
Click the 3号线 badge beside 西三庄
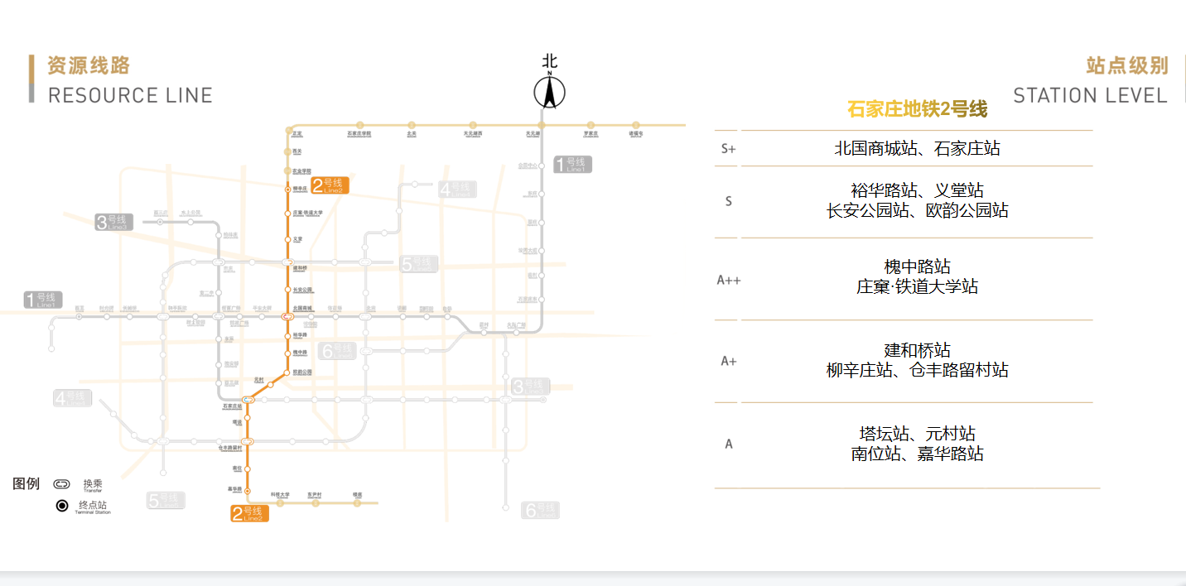(x=113, y=222)
